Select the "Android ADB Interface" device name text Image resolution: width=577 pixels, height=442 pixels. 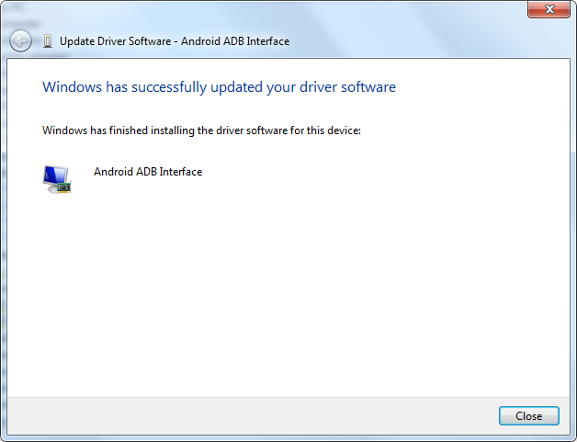pyautogui.click(x=148, y=172)
